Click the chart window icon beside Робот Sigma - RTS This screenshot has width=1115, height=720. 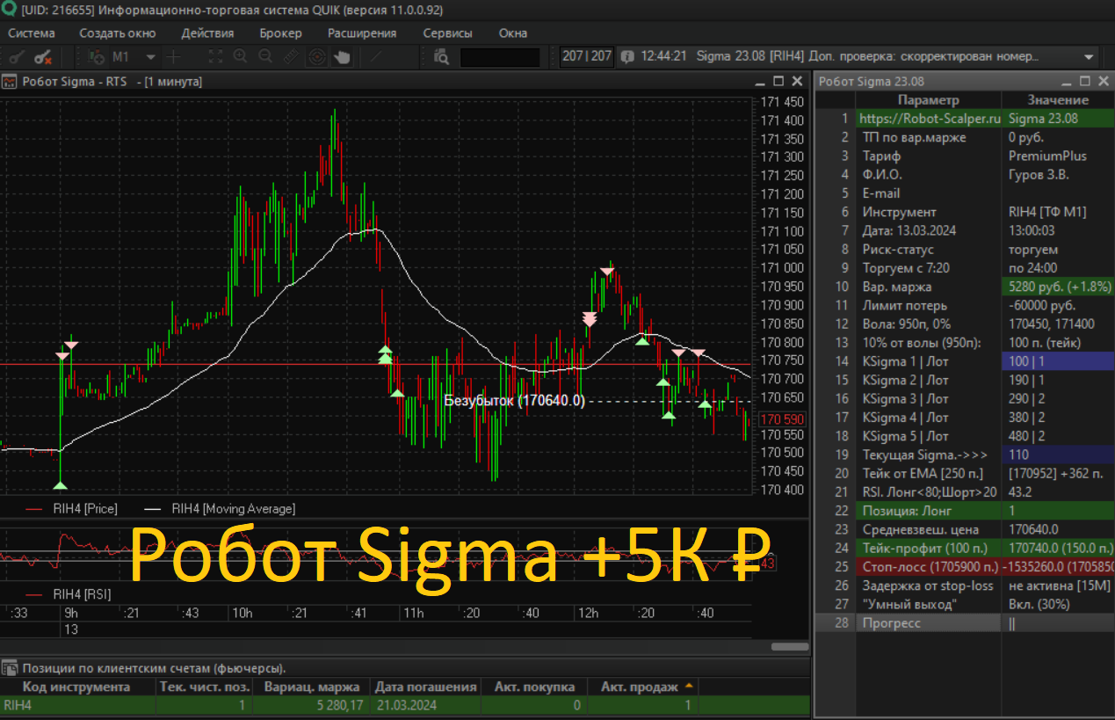(x=9, y=82)
